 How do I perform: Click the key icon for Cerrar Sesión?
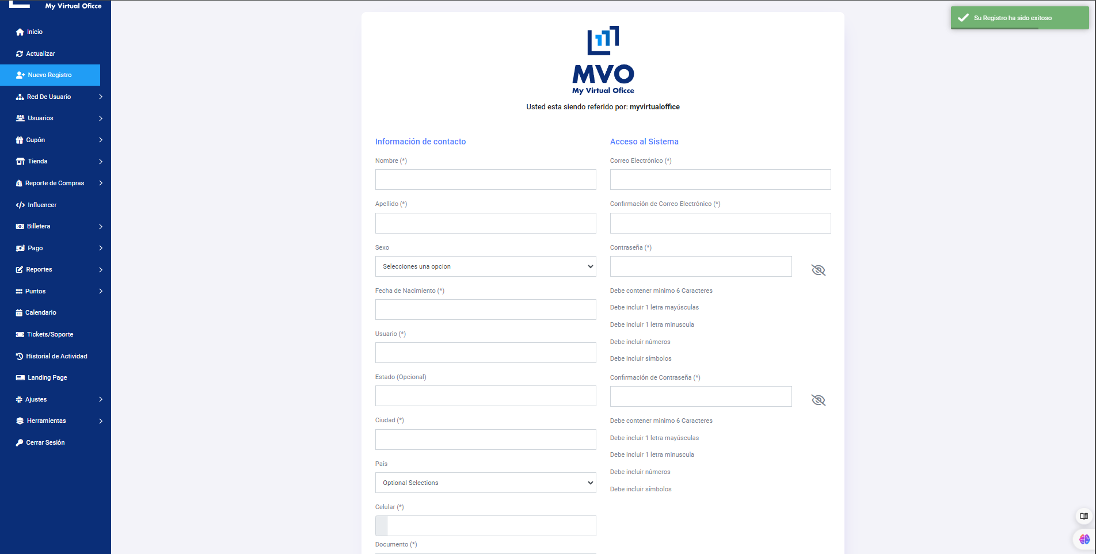(x=20, y=442)
